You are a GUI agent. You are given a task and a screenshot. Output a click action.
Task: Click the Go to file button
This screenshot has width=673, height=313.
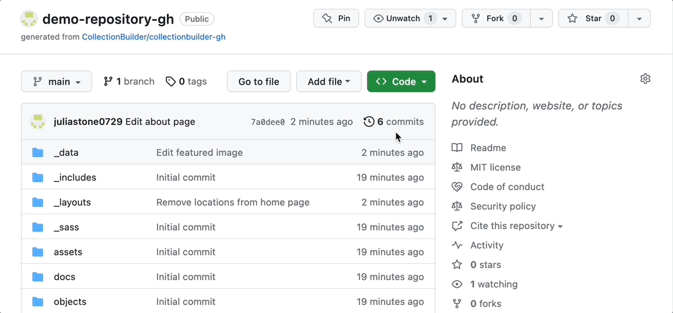pyautogui.click(x=259, y=81)
